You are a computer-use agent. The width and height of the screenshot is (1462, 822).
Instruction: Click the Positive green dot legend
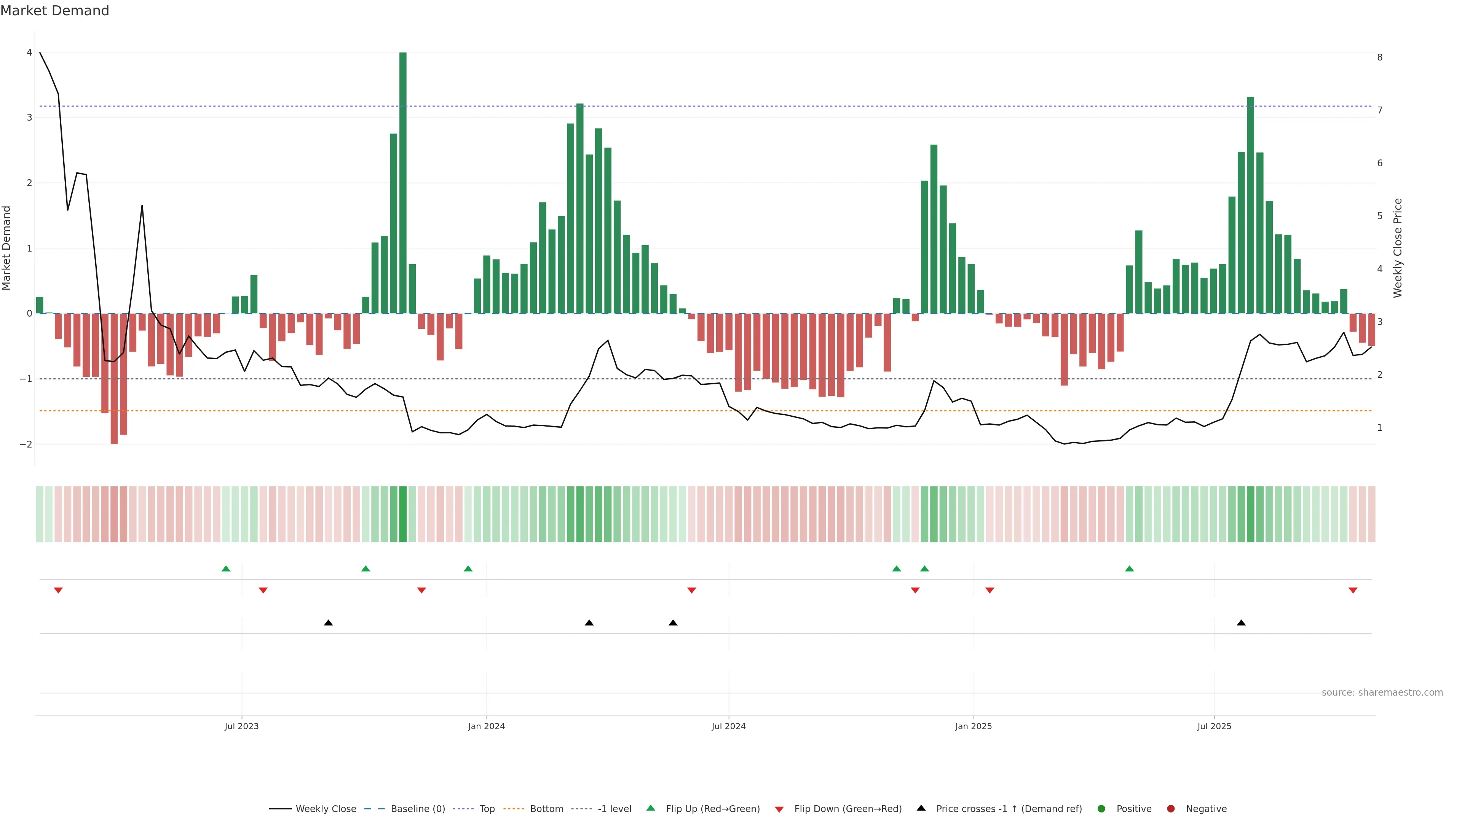pos(1101,808)
